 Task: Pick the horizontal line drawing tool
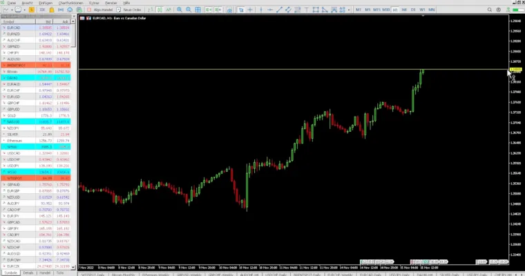point(270,10)
